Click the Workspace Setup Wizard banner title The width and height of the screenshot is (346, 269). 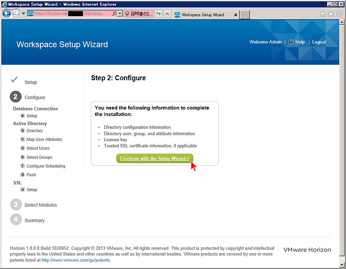pyautogui.click(x=62, y=45)
